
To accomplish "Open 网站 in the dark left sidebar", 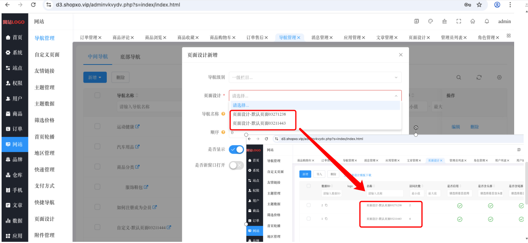I will coord(14,144).
